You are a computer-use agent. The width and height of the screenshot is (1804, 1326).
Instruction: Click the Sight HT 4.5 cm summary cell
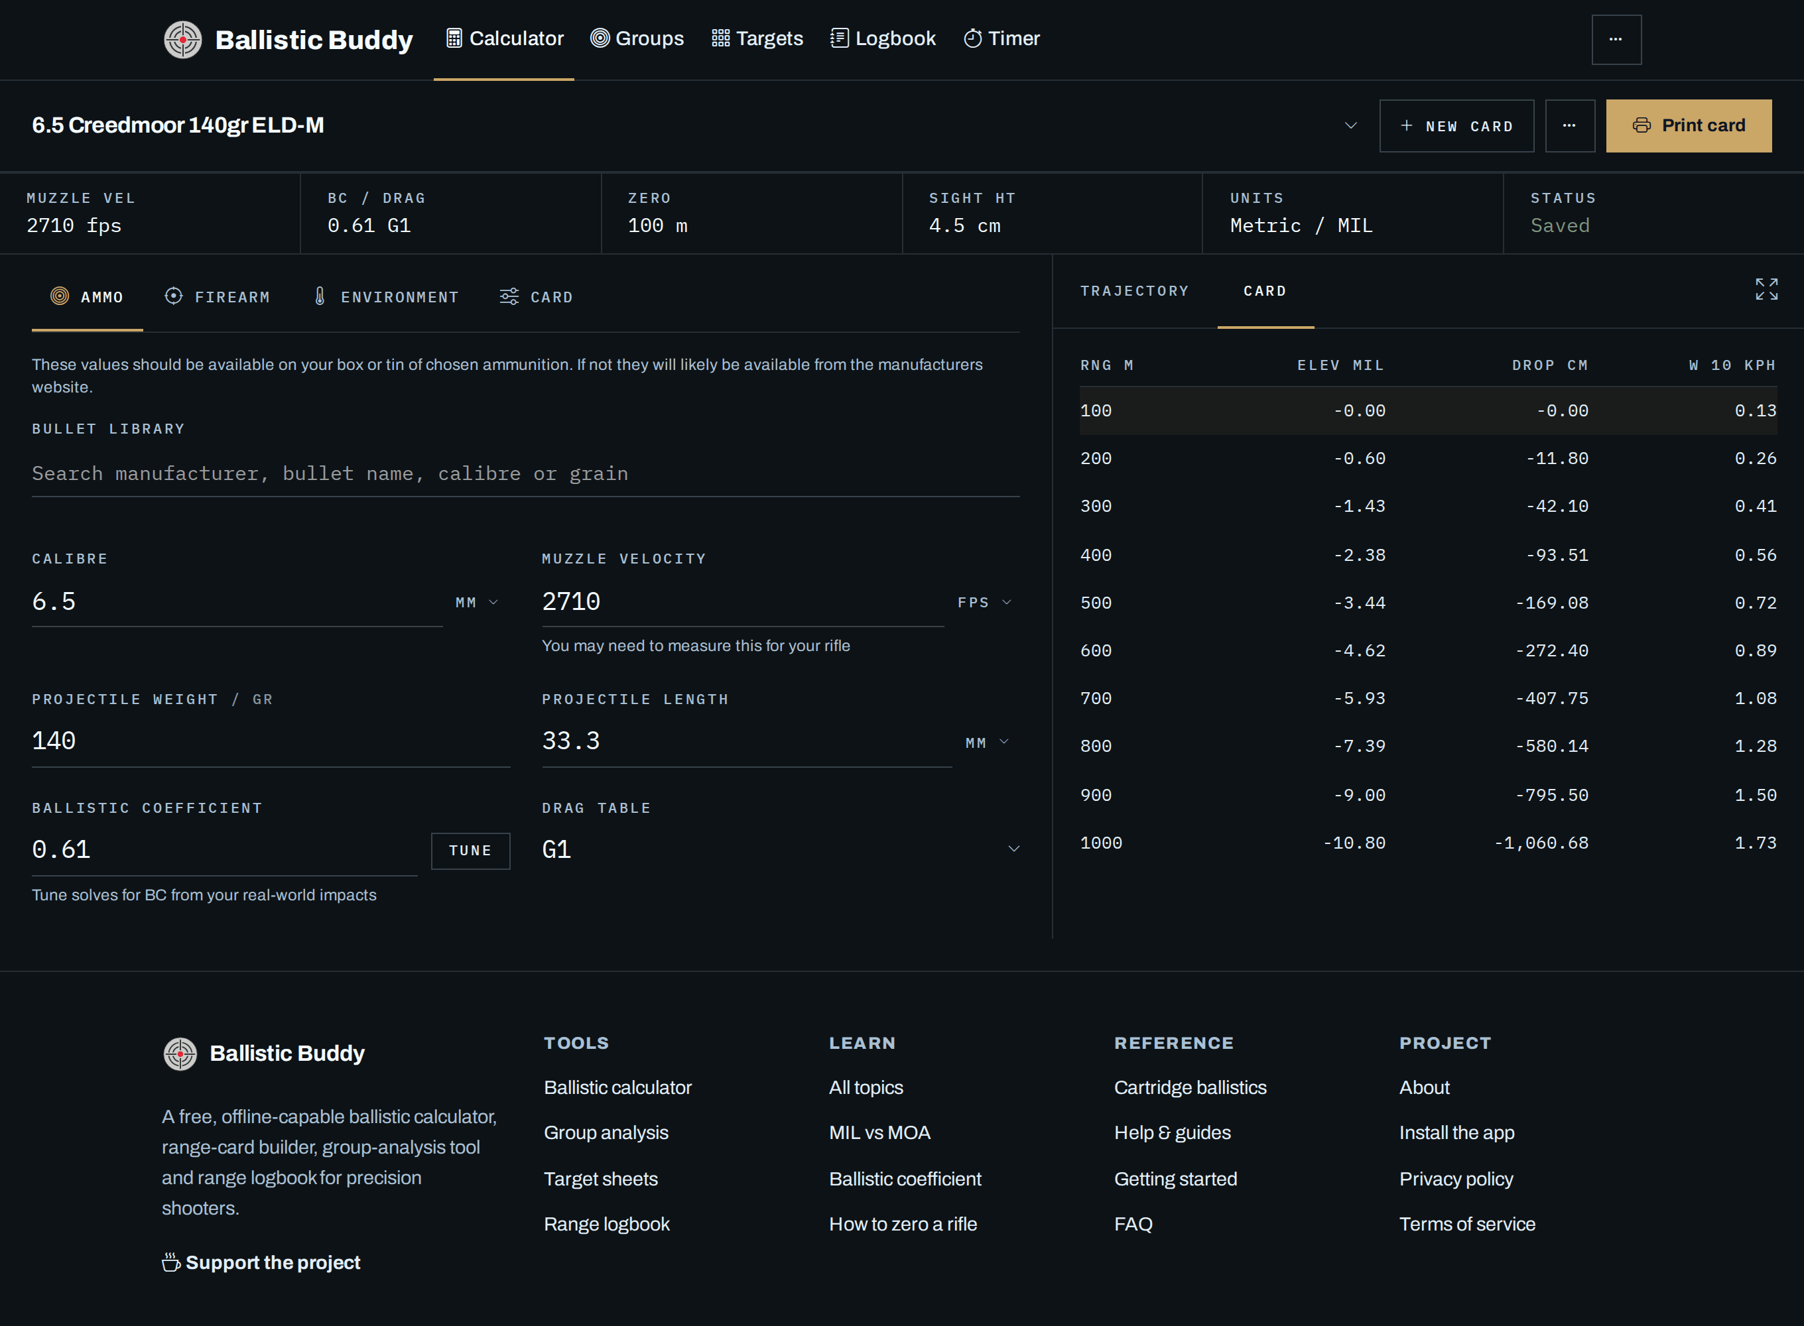pos(1053,213)
